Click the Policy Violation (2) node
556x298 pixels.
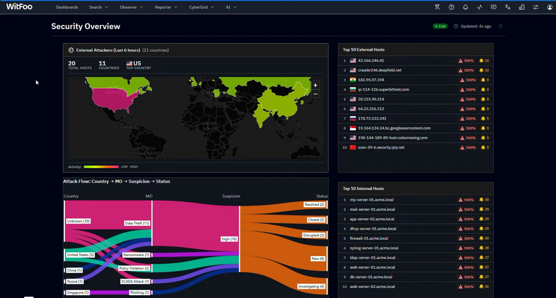(134, 268)
